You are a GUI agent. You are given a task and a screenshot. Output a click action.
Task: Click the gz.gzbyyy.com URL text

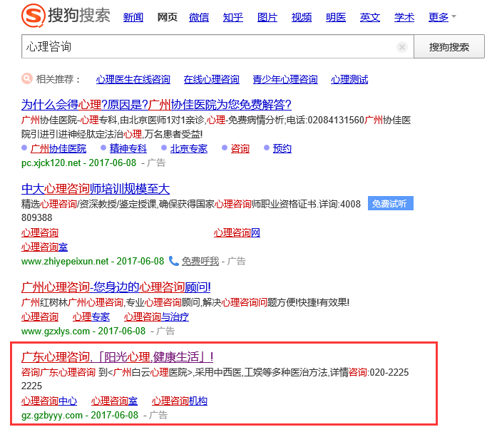tap(52, 415)
